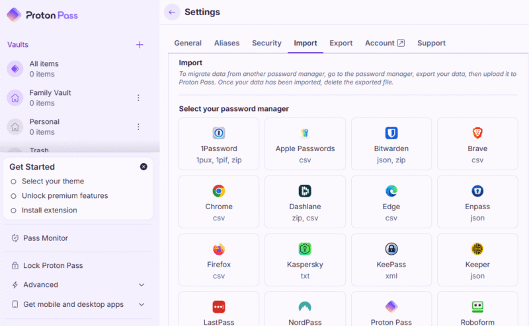Image resolution: width=529 pixels, height=326 pixels.
Task: Import from Firefox csv
Action: 219,259
